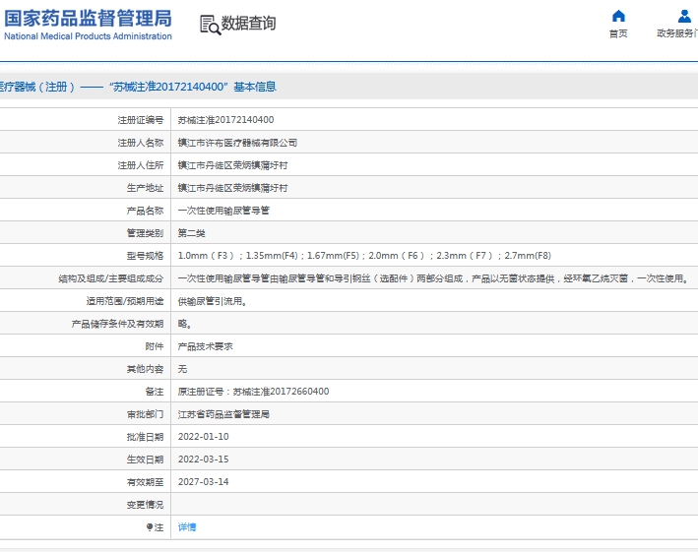Click the 国家药品监督管理局 logo

point(88,26)
